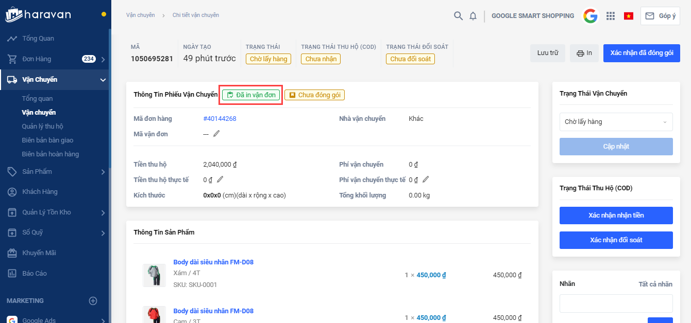691x323 pixels.
Task: Open the apps grid icon
Action: tap(611, 16)
